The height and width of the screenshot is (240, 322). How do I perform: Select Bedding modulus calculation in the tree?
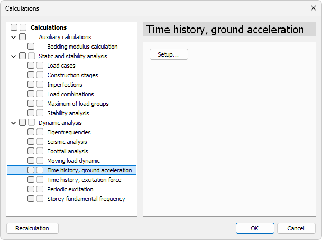[82, 47]
